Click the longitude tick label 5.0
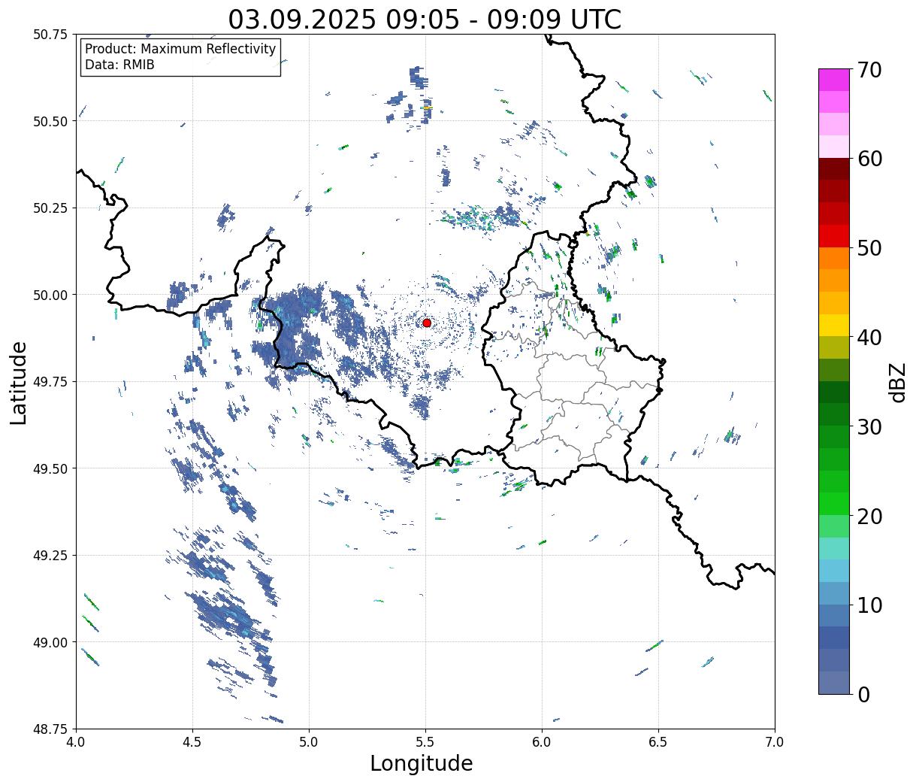The image size is (916, 782). point(309,742)
